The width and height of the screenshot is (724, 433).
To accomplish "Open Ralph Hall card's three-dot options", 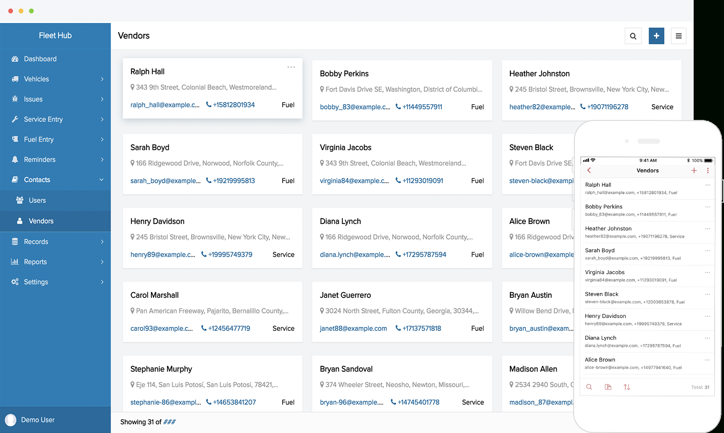I will click(x=291, y=67).
